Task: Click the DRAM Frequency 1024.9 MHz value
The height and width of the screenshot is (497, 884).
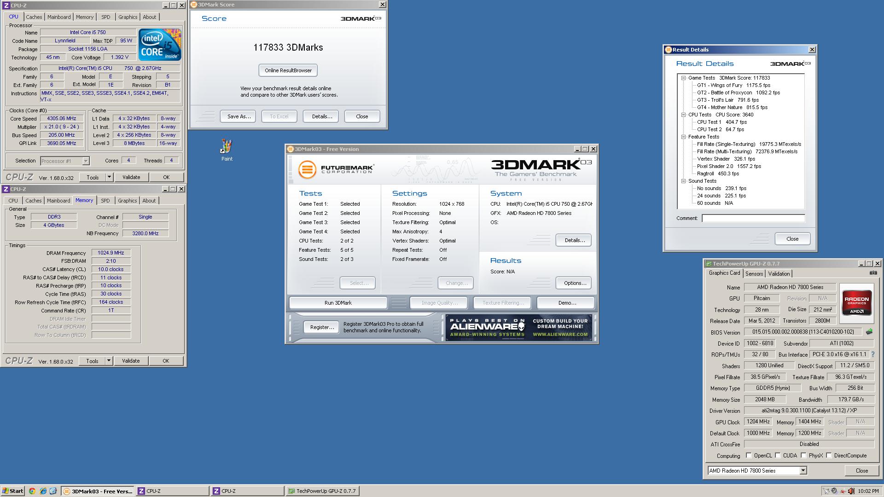Action: point(111,253)
